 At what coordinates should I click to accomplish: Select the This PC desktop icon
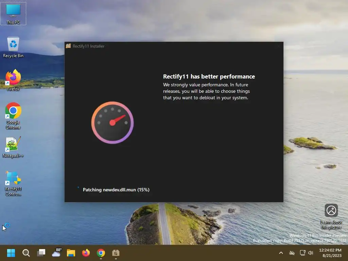(x=13, y=14)
